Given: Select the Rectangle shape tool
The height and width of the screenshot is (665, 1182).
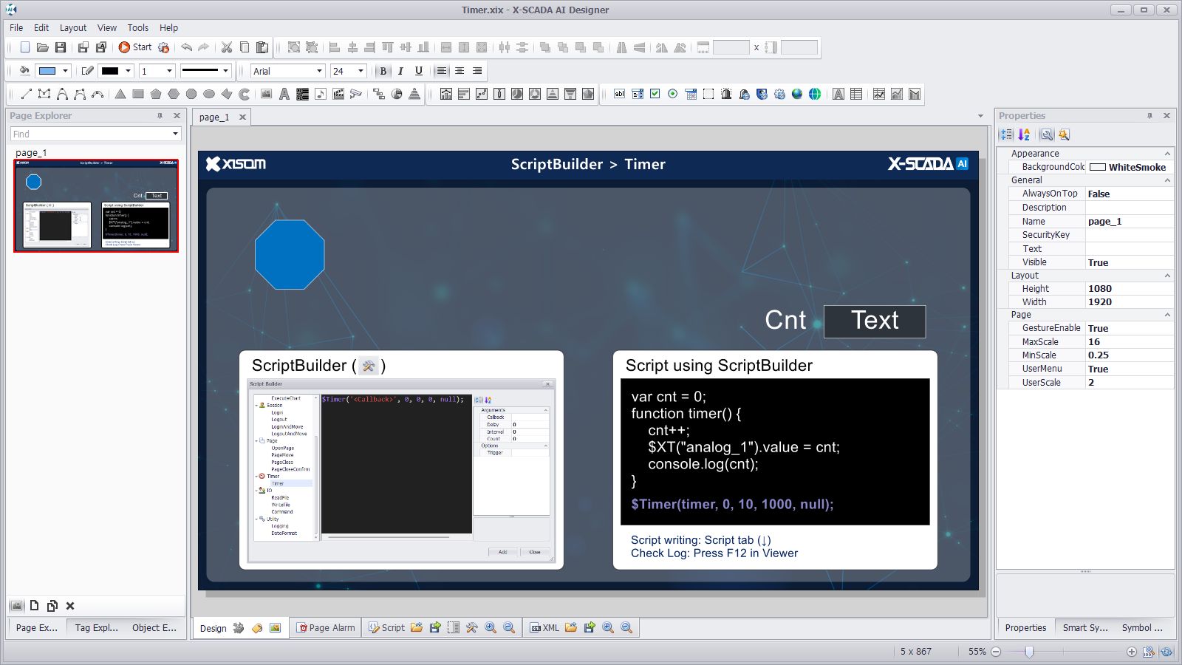Looking at the screenshot, I should tap(138, 94).
